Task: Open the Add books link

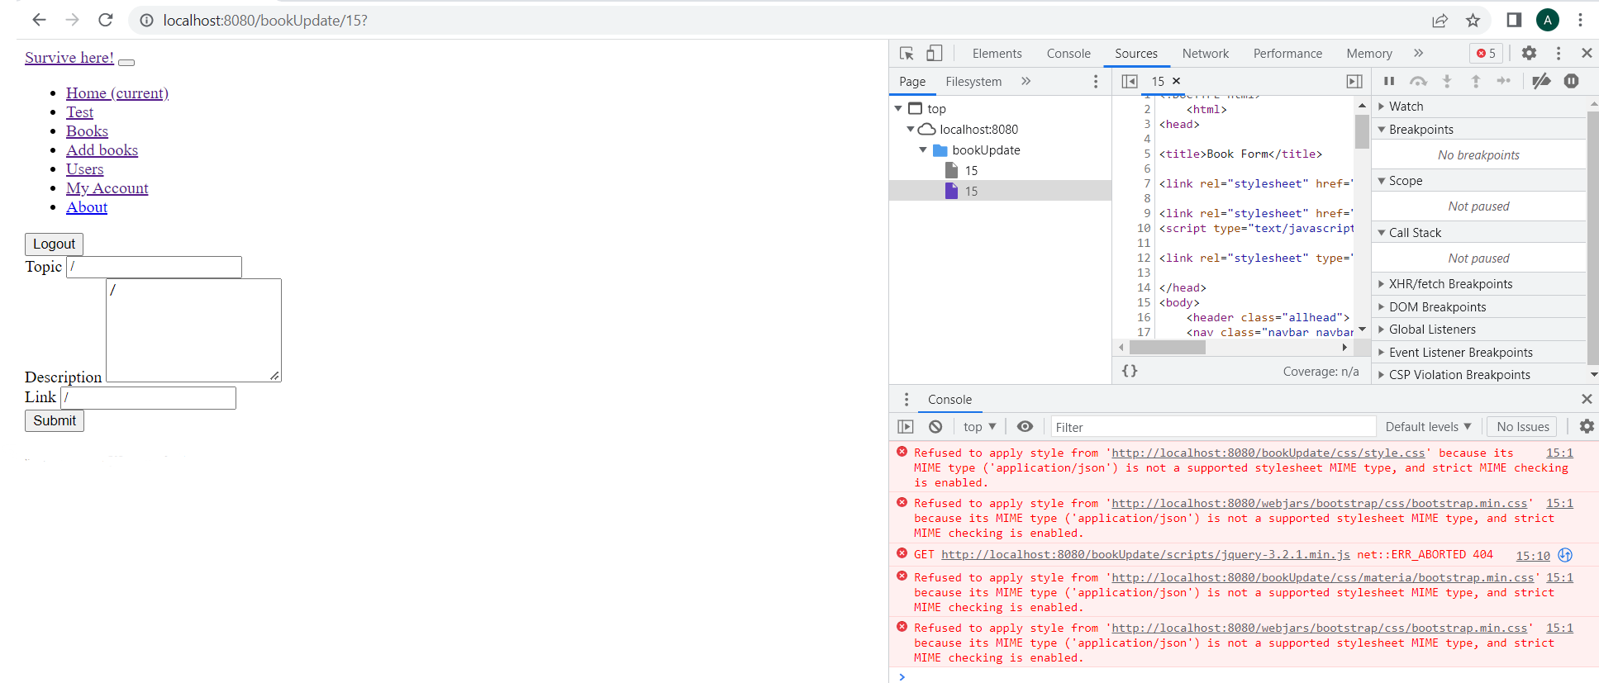Action: [x=102, y=150]
